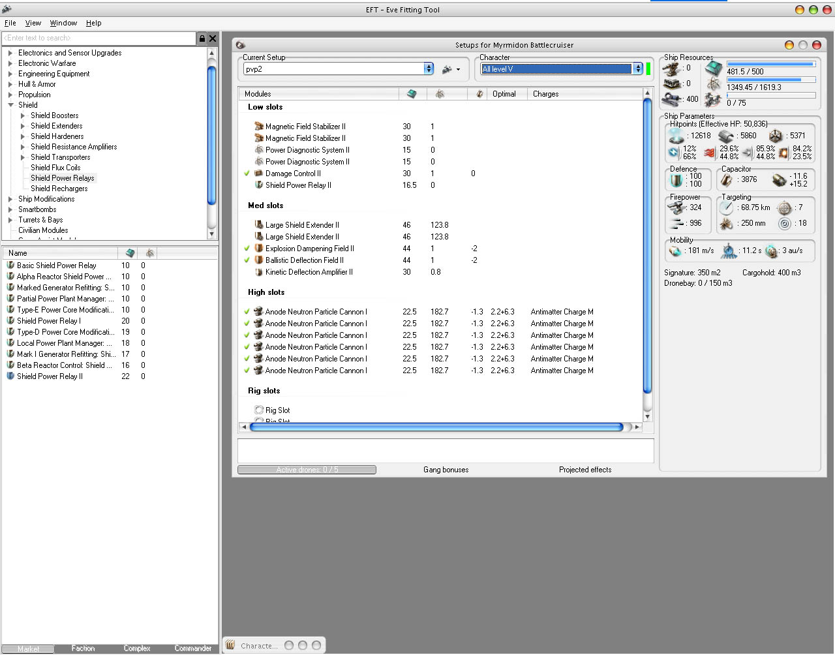Click the CPU column icon in the Modules header

point(412,94)
